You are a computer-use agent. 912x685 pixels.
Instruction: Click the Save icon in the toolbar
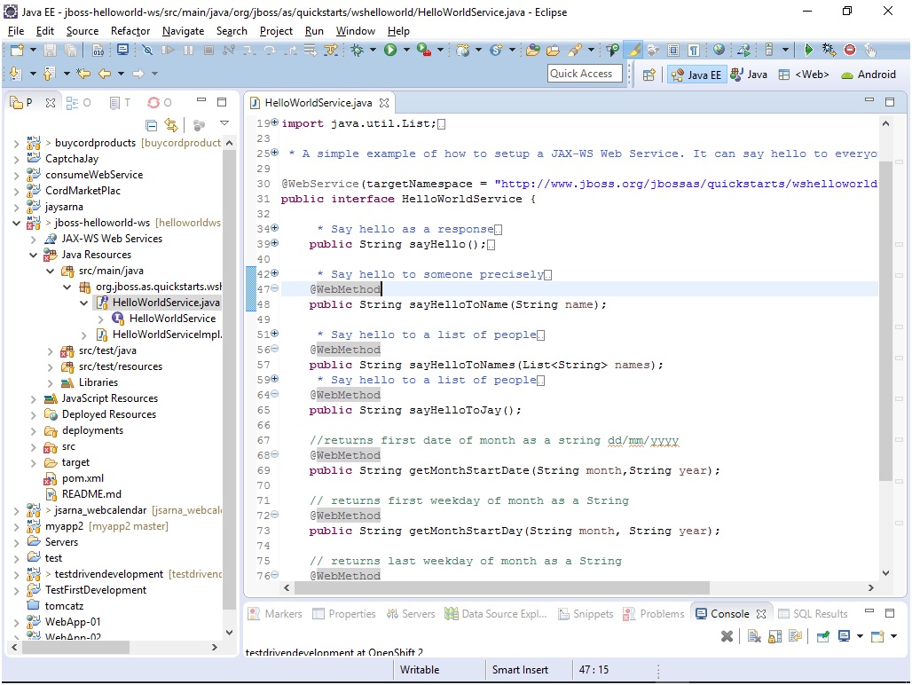click(x=50, y=51)
